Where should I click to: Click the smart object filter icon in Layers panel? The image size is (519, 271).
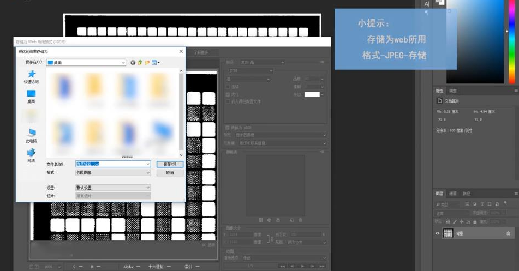click(497, 204)
